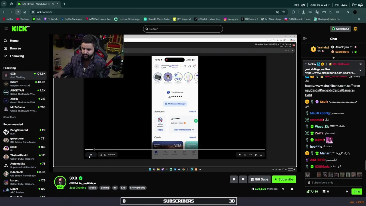
Task: Click the green Chat send button
Action: (x=357, y=192)
